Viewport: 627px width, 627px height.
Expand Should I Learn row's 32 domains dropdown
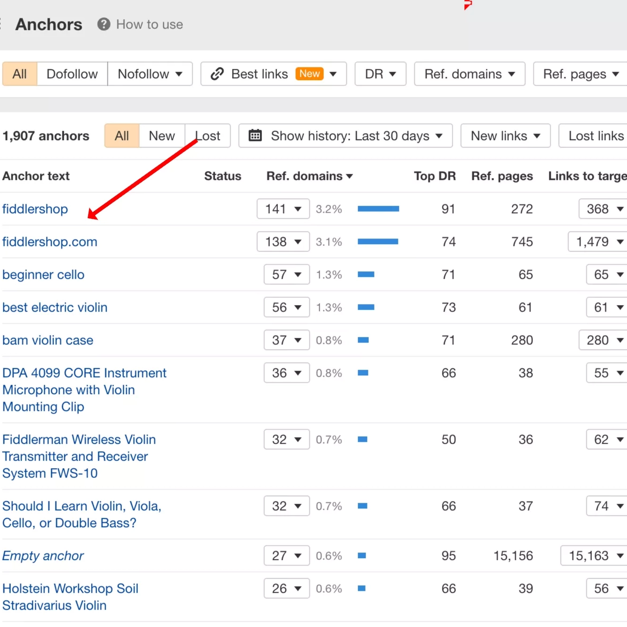pyautogui.click(x=287, y=506)
